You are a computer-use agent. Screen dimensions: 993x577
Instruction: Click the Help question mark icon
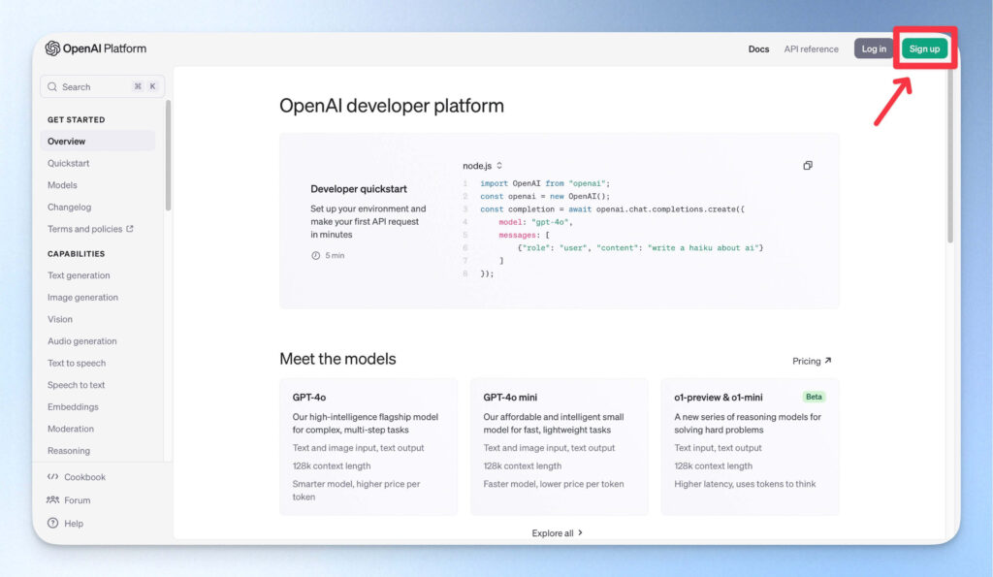pyautogui.click(x=52, y=523)
